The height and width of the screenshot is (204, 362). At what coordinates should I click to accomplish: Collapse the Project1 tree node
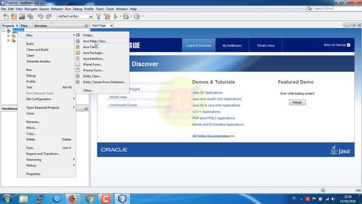pos(3,31)
